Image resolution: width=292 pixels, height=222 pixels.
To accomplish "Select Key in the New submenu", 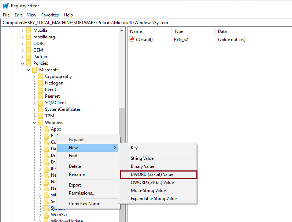I will tap(158, 148).
